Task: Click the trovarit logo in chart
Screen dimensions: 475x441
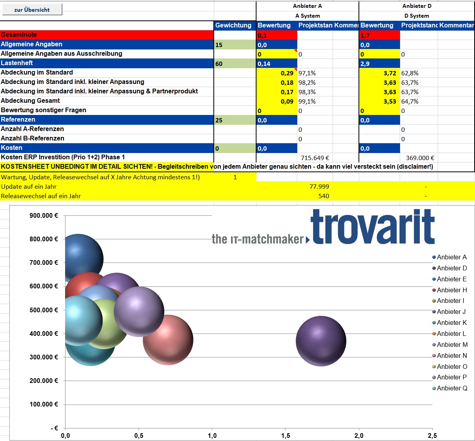Action: click(x=323, y=228)
